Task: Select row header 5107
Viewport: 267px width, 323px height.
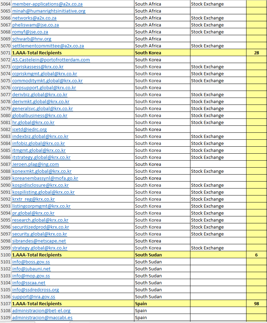Action: pos(6,304)
